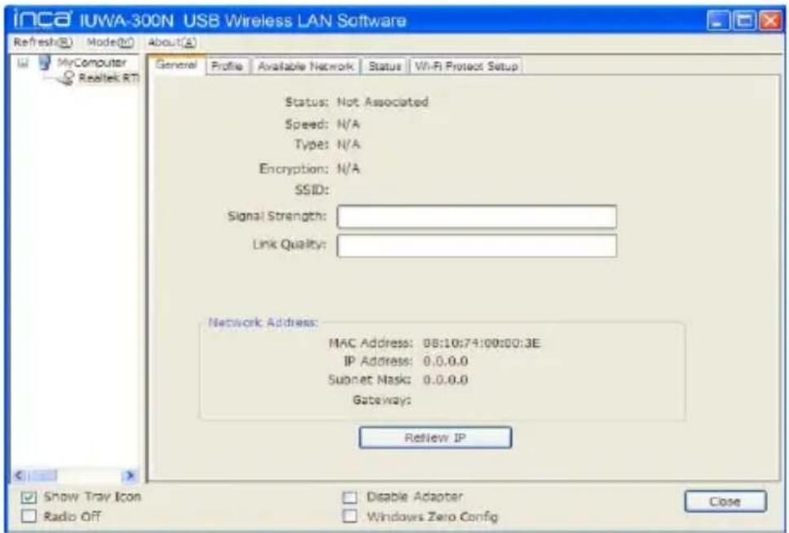Click the 'Not Associated' status text

click(x=383, y=102)
